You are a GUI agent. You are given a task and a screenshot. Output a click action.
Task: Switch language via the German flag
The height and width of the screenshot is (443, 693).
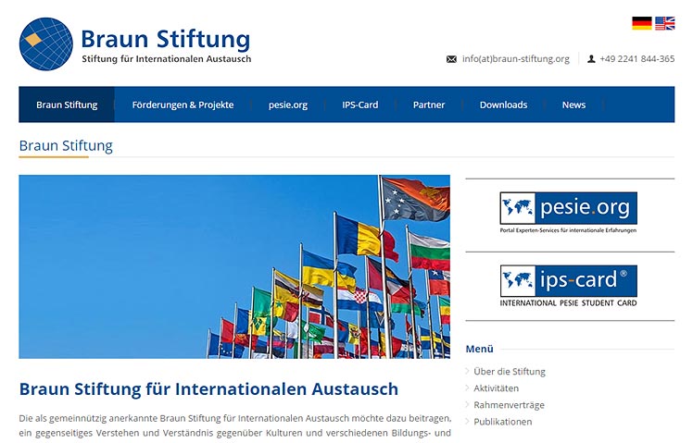[642, 23]
